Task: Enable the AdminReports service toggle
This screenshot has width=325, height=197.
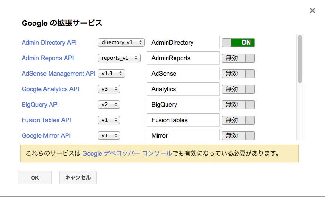Action: pyautogui.click(x=238, y=58)
